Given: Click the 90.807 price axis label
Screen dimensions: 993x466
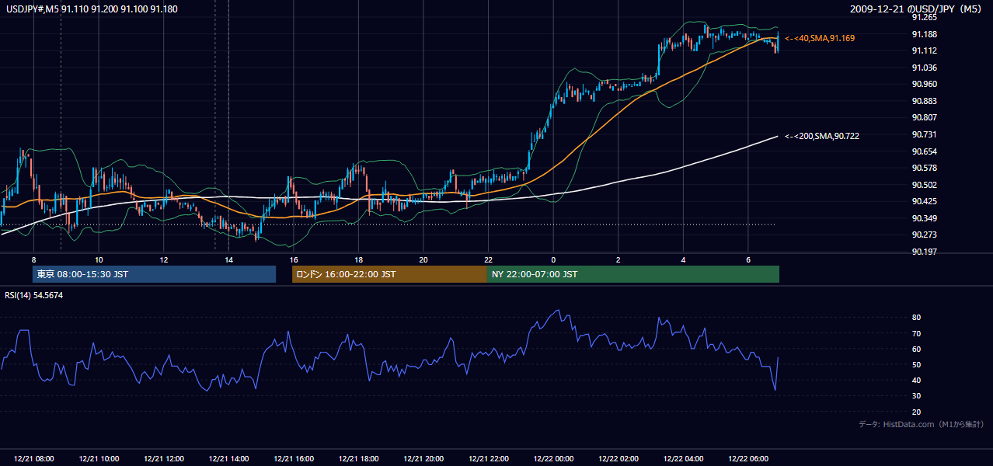Looking at the screenshot, I should point(925,117).
